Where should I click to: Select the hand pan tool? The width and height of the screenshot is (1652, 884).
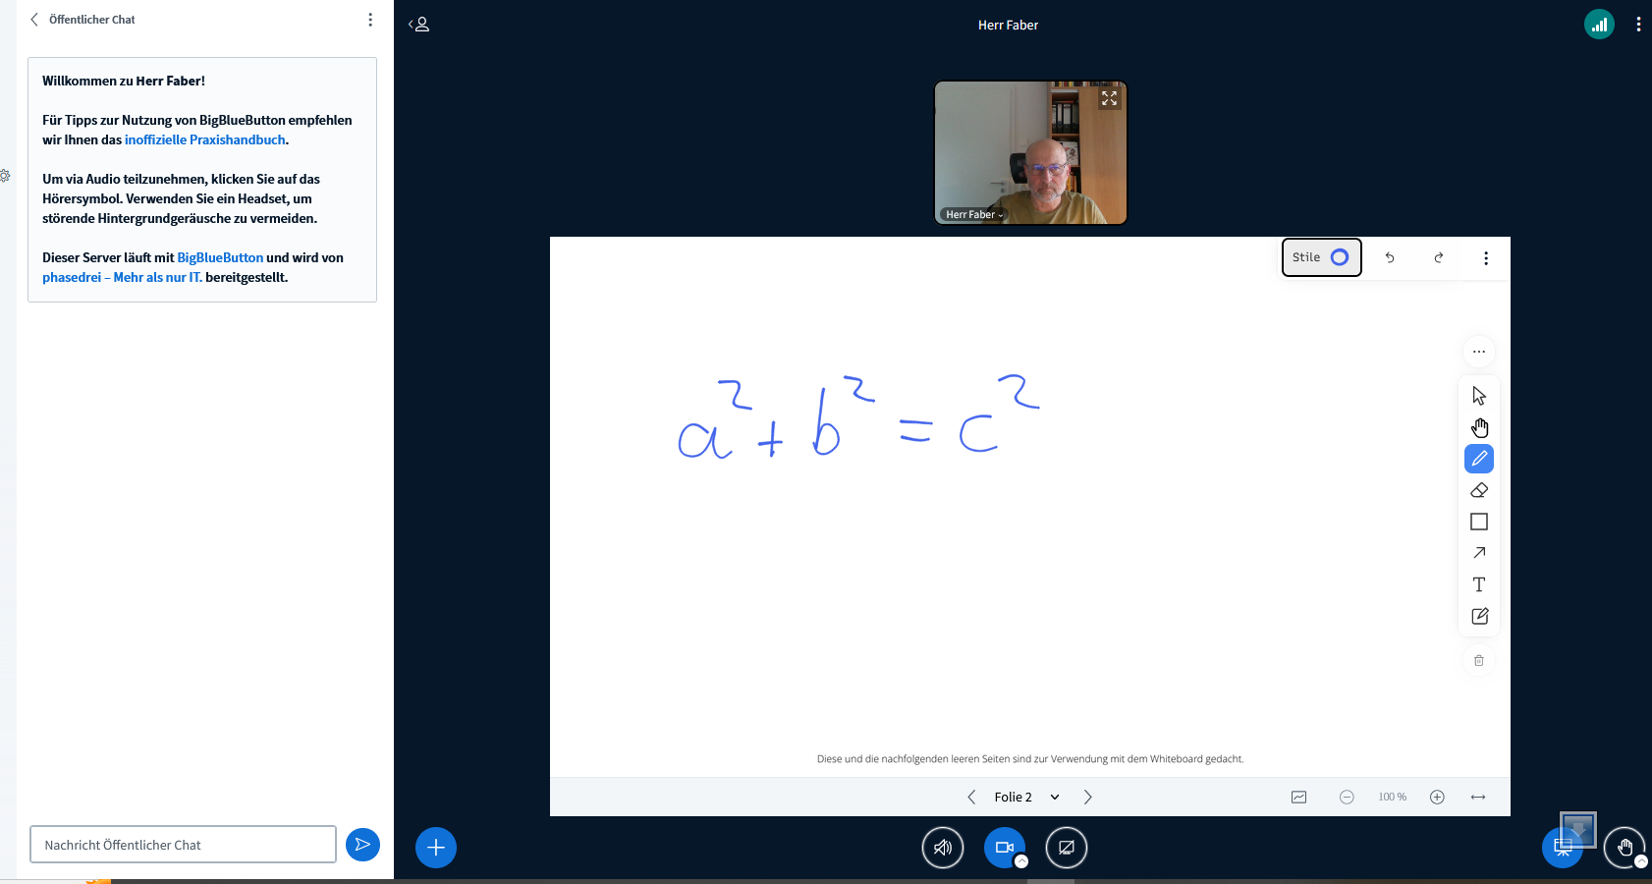coord(1479,427)
